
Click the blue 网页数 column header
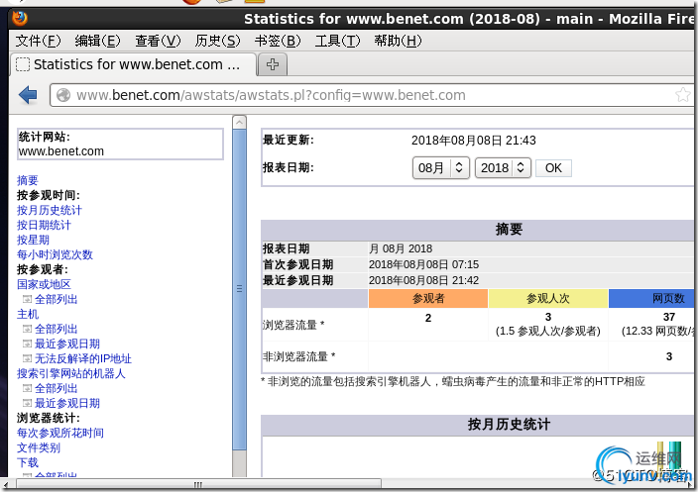pos(651,298)
